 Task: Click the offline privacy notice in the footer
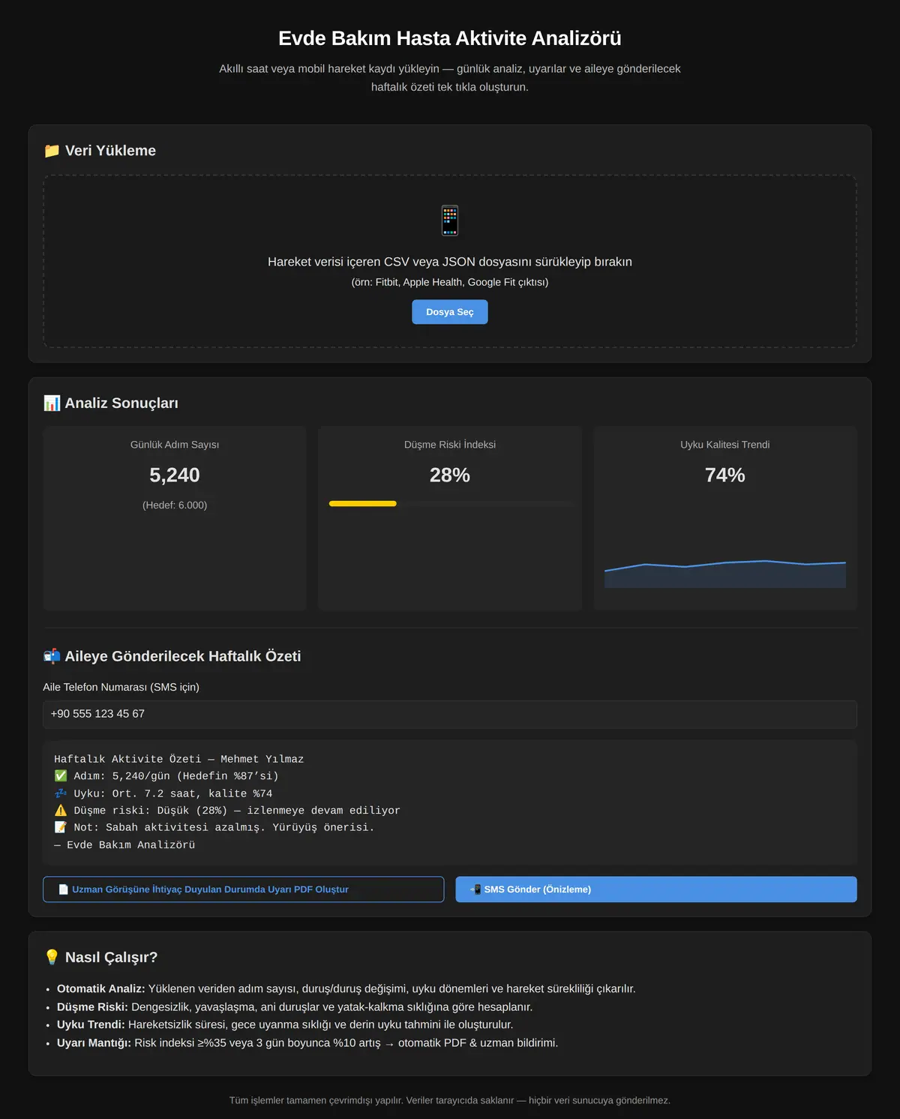tap(450, 1100)
